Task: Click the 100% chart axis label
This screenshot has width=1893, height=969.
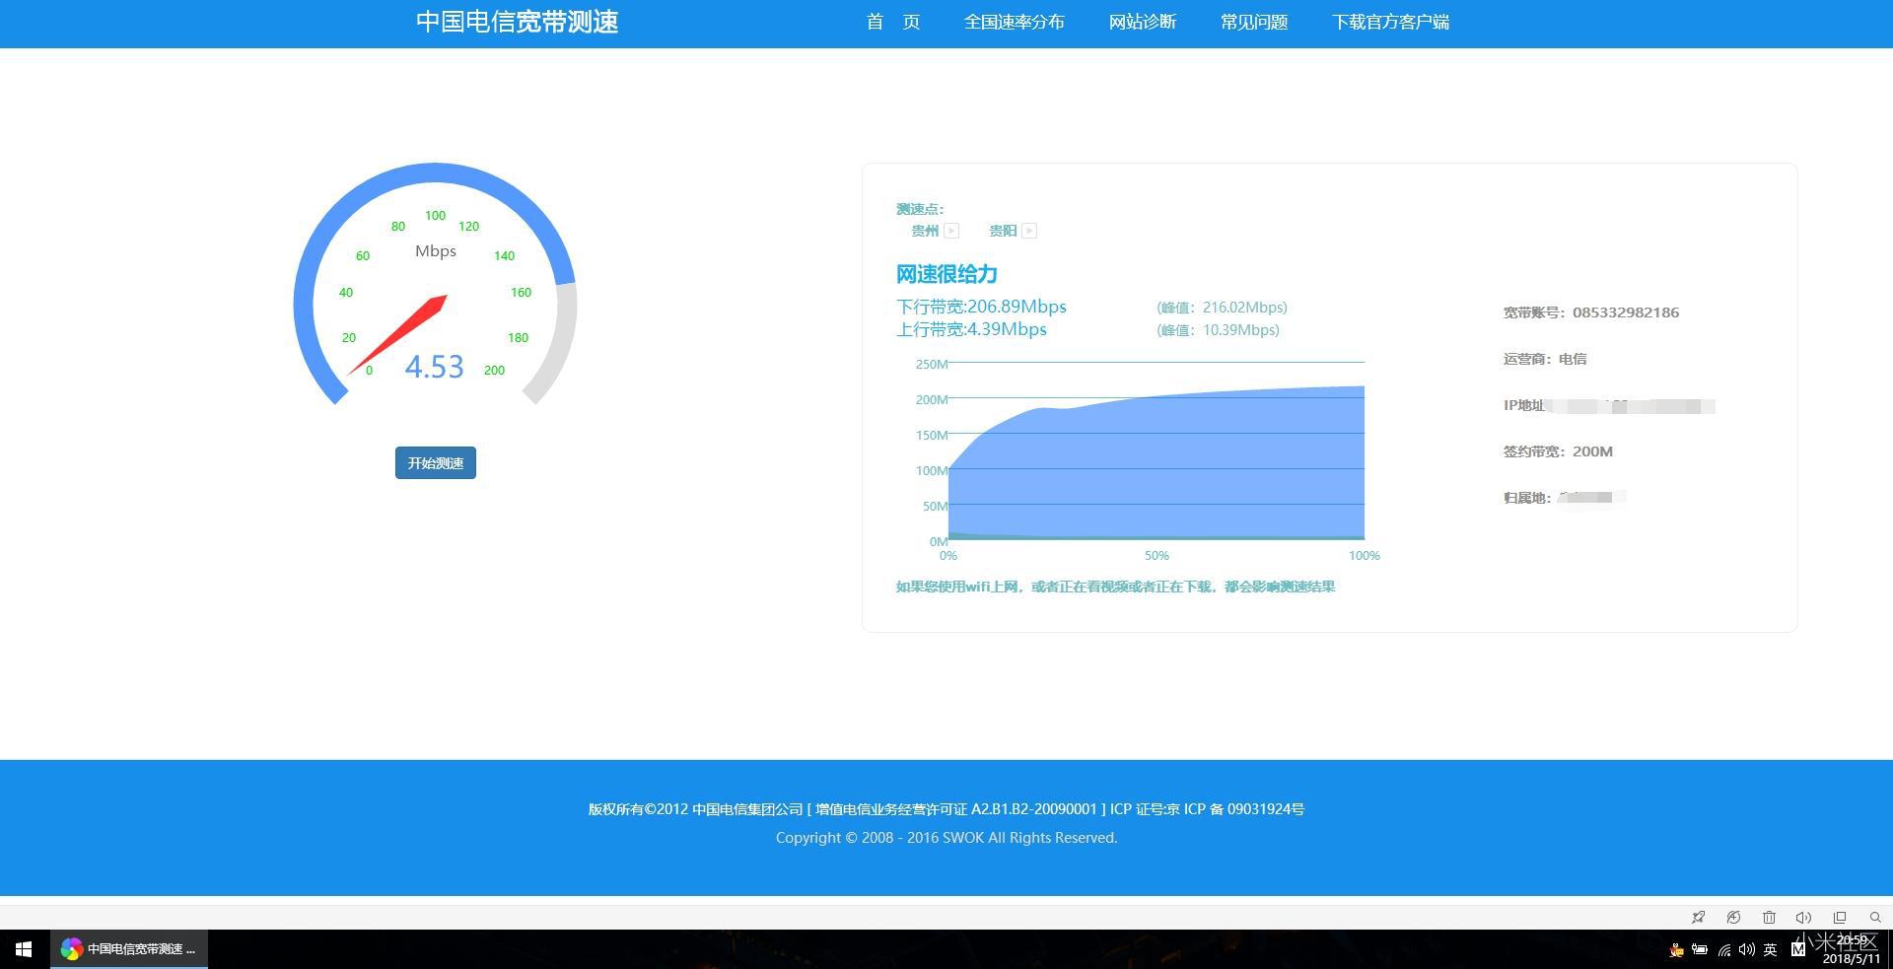Action: tap(1365, 556)
